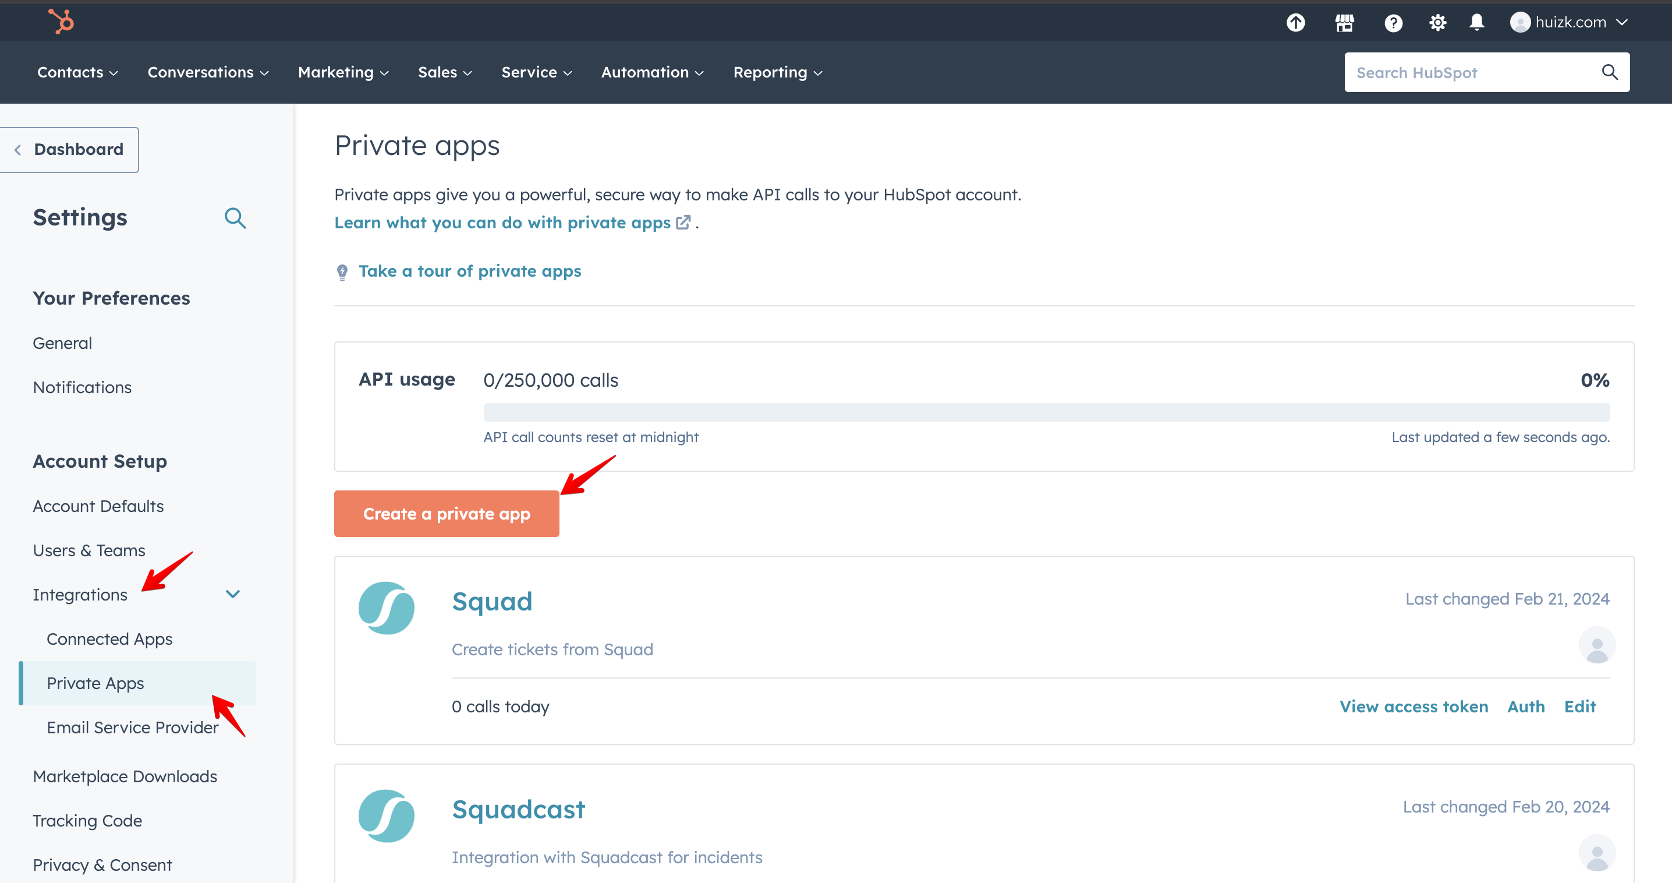Select Private Apps in sidebar
Image resolution: width=1672 pixels, height=883 pixels.
click(x=137, y=683)
